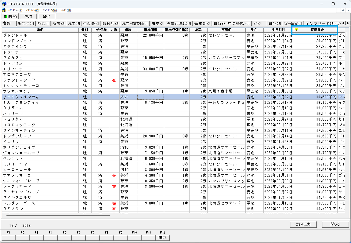Sort by the 在厩 column header

[114, 30]
